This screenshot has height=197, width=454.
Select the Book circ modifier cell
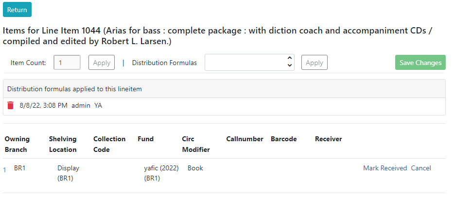195,168
